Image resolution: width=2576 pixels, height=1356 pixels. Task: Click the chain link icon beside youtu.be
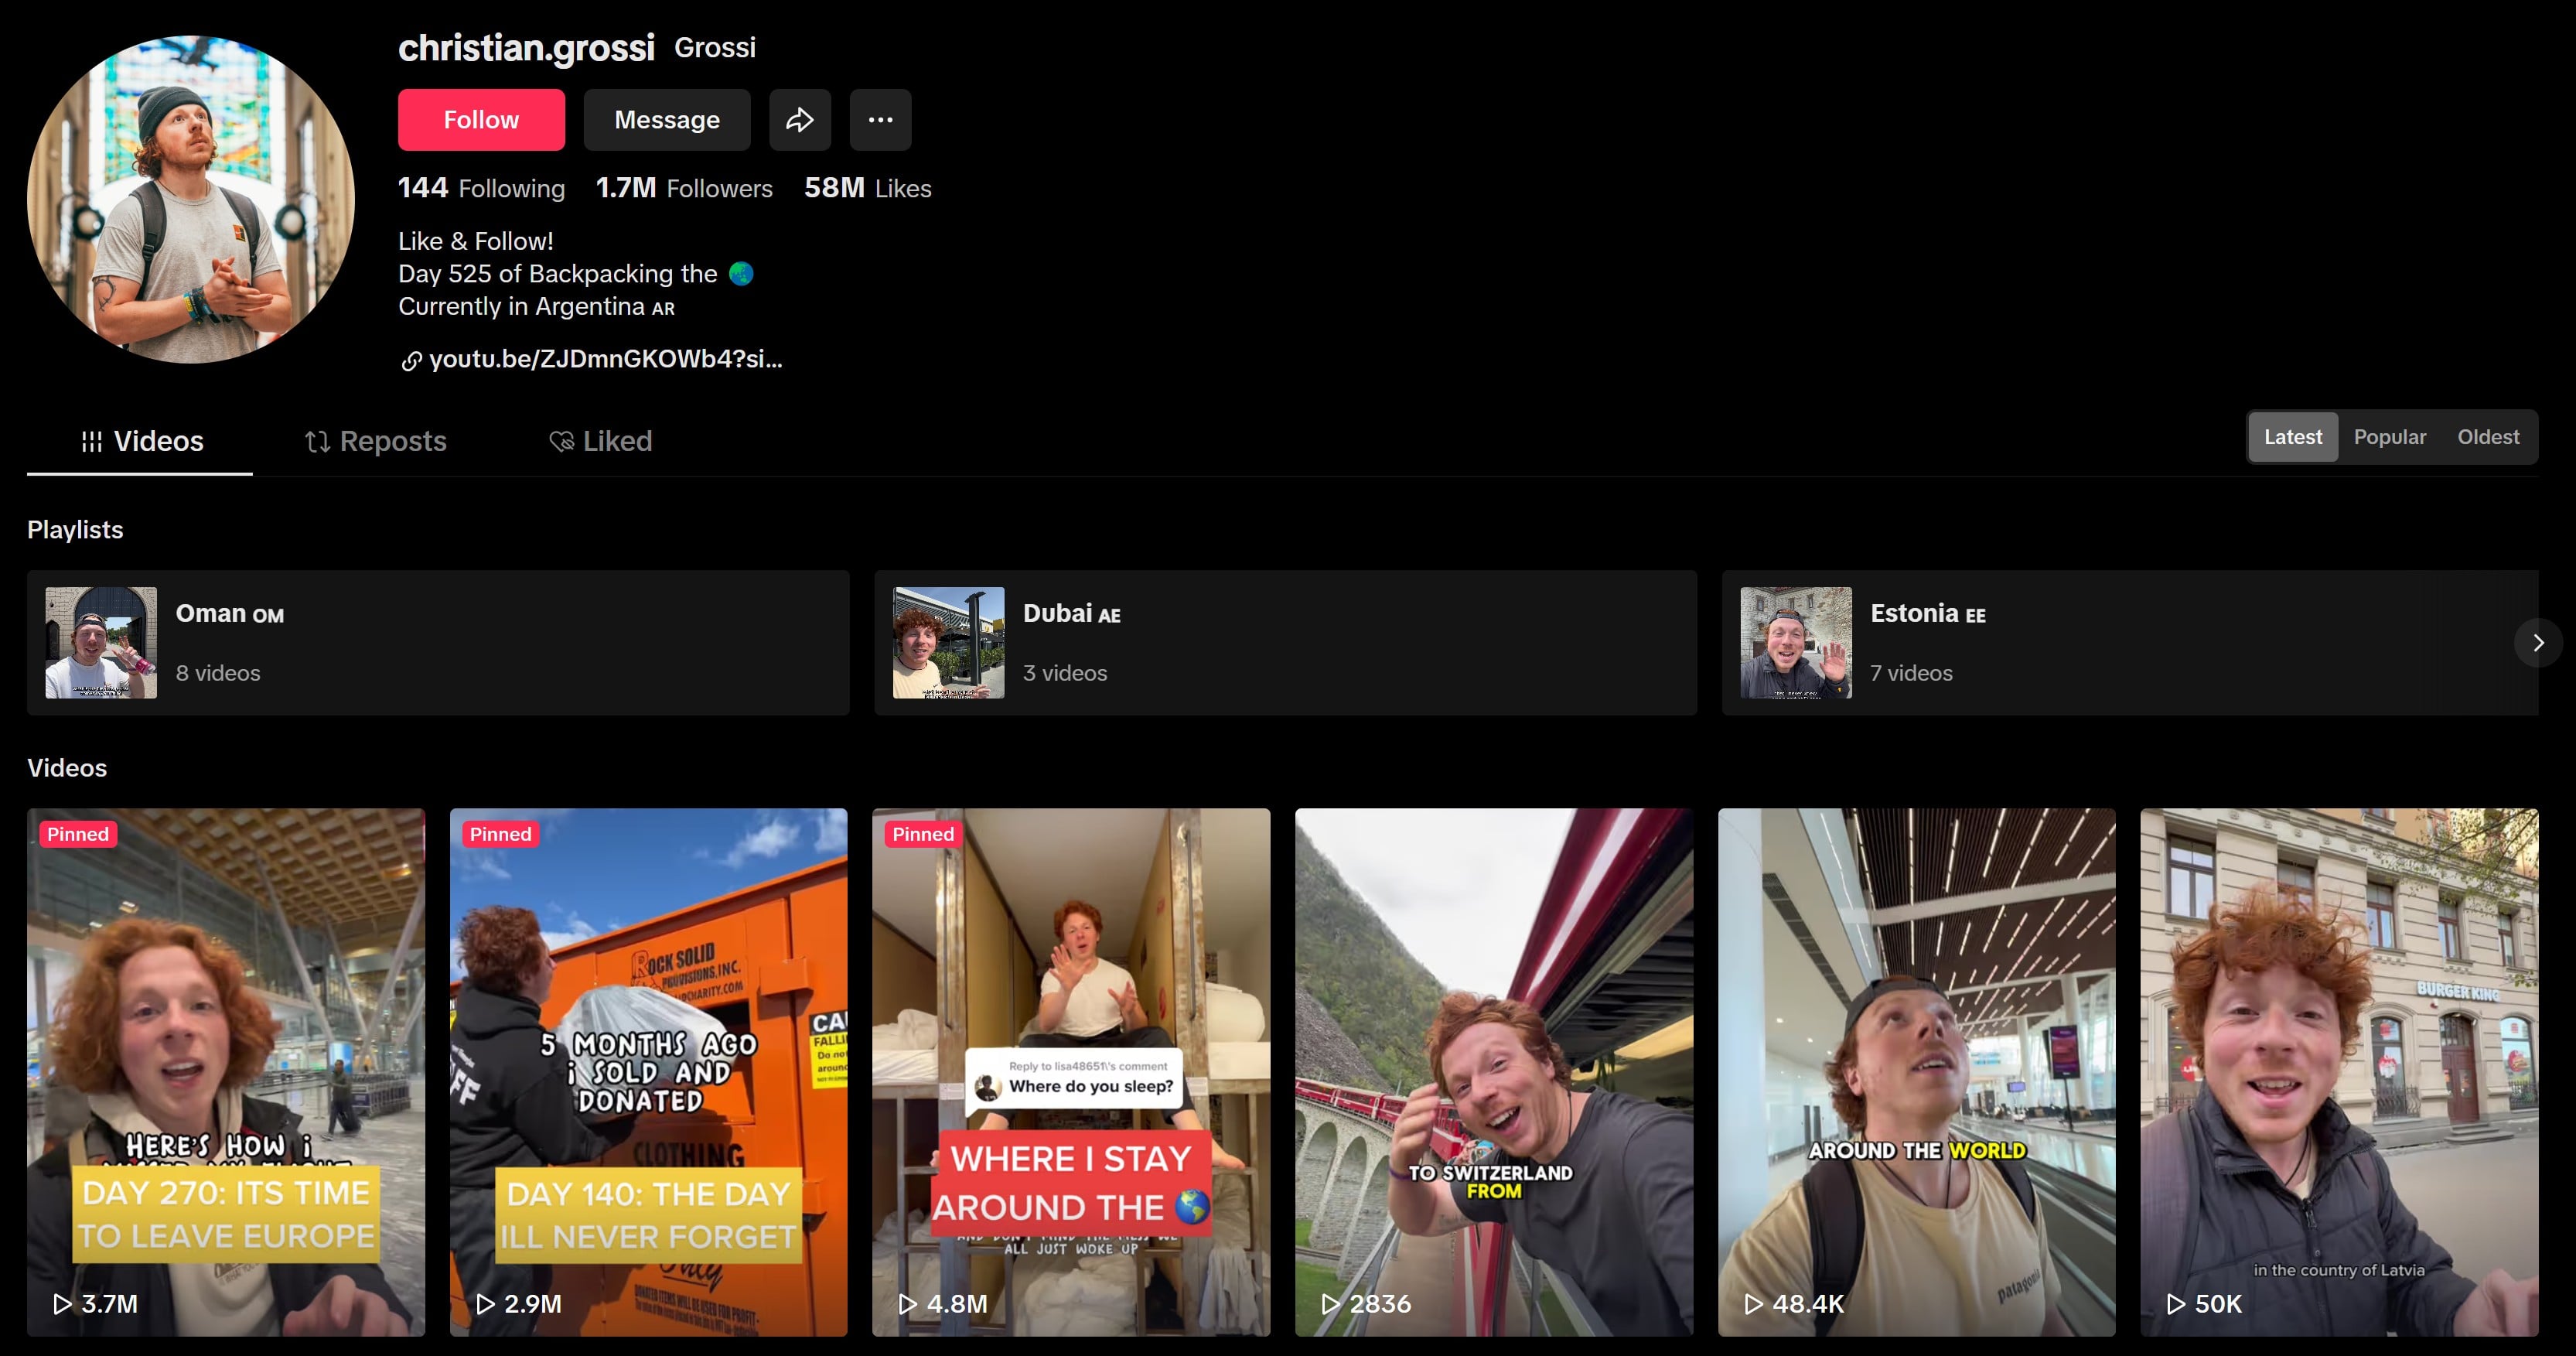(x=411, y=361)
